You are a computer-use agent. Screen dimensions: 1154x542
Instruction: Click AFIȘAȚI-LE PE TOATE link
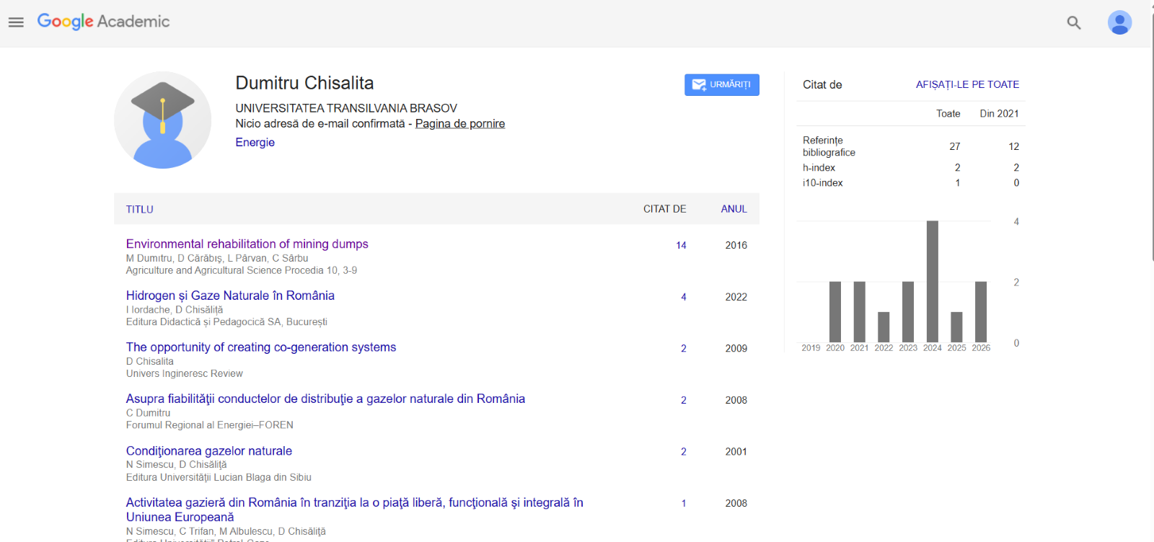967,84
